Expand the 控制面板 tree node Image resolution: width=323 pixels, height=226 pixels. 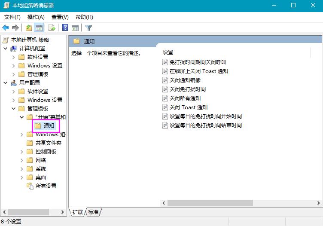pyautogui.click(x=21, y=152)
